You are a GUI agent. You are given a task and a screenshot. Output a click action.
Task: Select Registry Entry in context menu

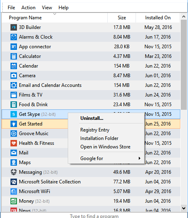[x=95, y=130]
